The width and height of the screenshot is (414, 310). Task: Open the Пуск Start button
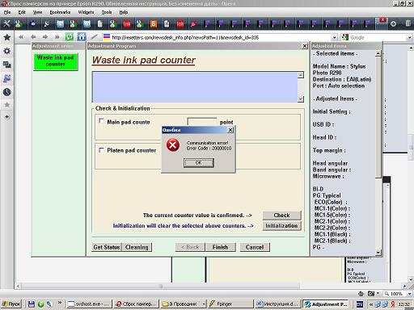pyautogui.click(x=11, y=304)
